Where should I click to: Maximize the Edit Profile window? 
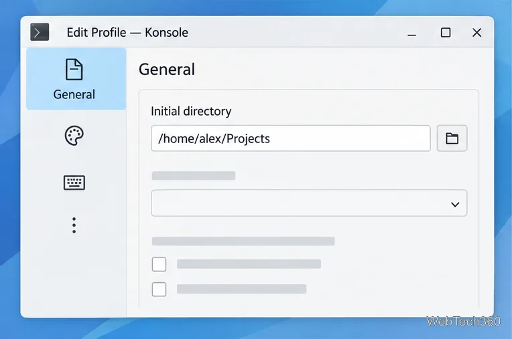446,32
